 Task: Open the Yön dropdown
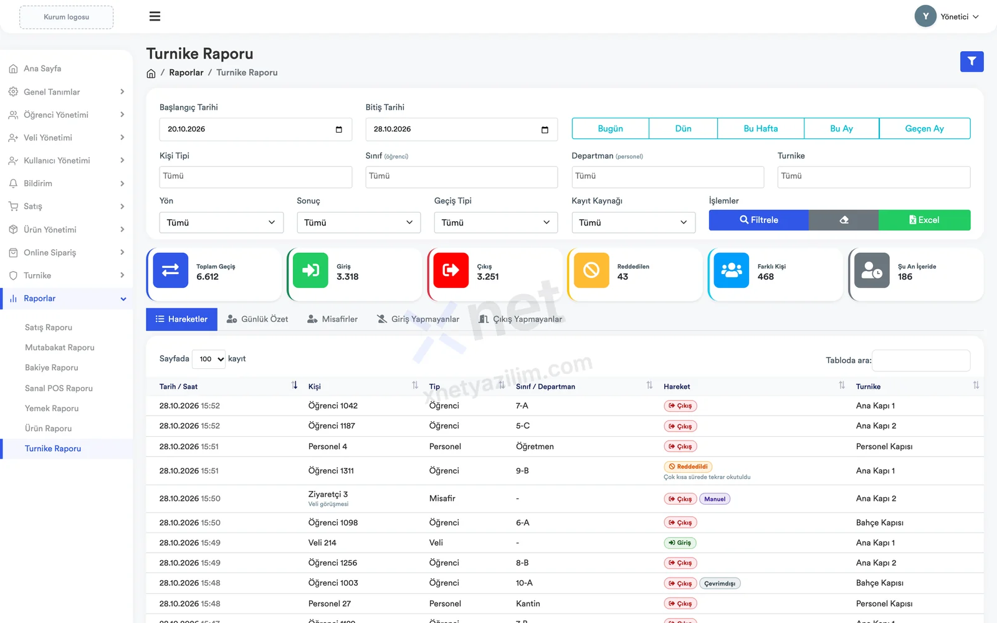point(221,222)
